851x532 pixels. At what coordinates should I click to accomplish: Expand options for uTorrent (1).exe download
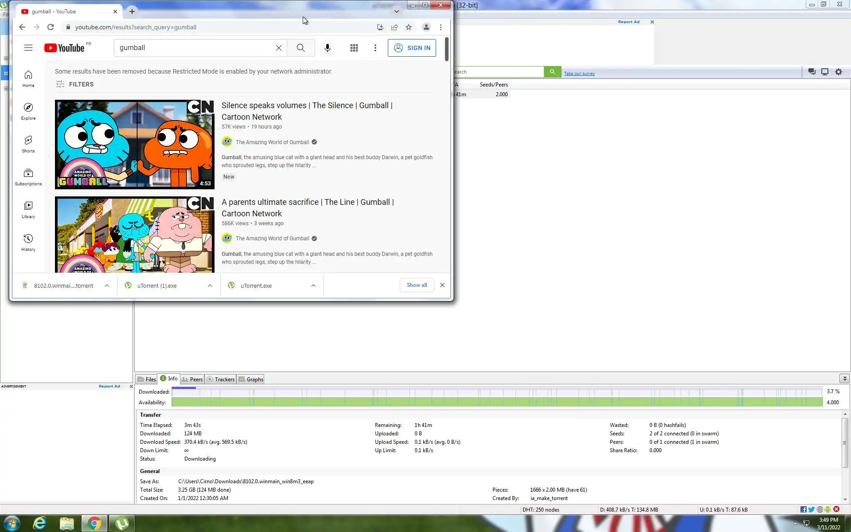[210, 286]
